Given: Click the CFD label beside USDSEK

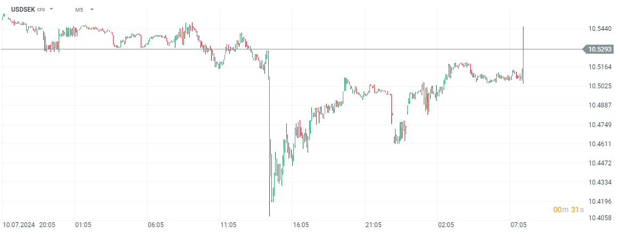Looking at the screenshot, I should [x=41, y=10].
